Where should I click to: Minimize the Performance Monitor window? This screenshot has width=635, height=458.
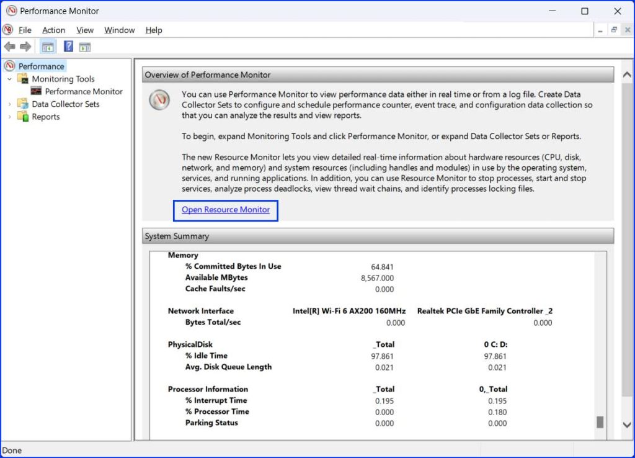pyautogui.click(x=553, y=11)
